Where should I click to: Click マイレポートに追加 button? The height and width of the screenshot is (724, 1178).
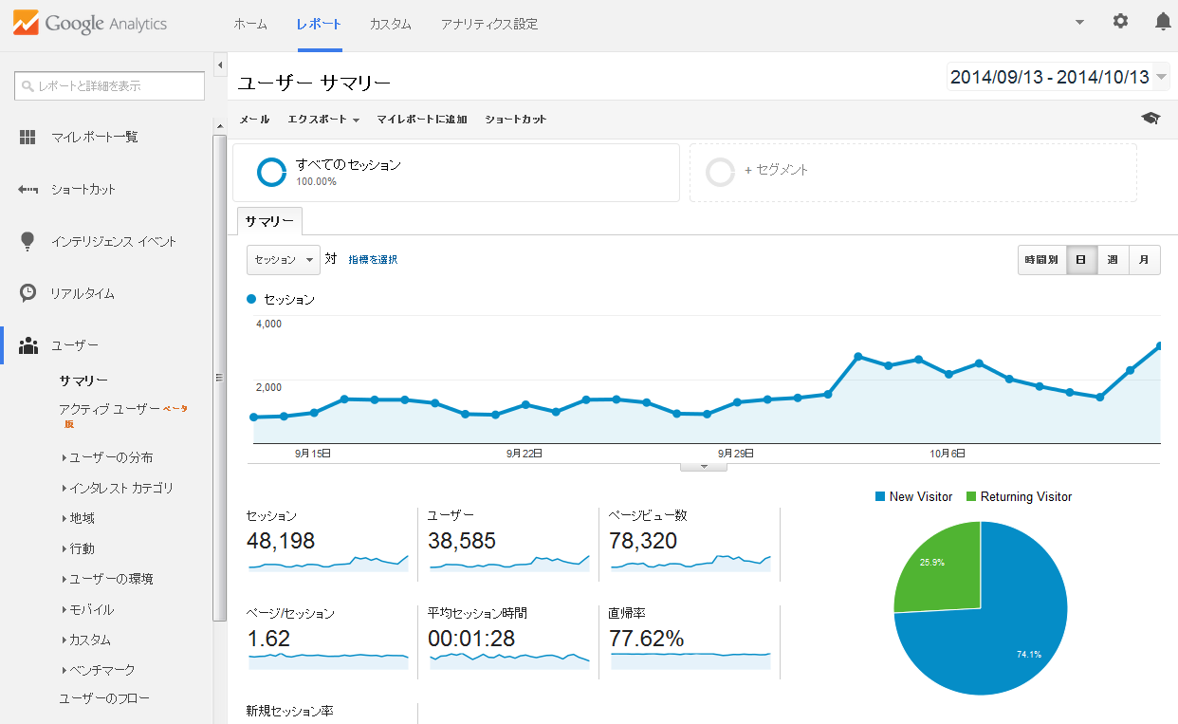pos(421,120)
